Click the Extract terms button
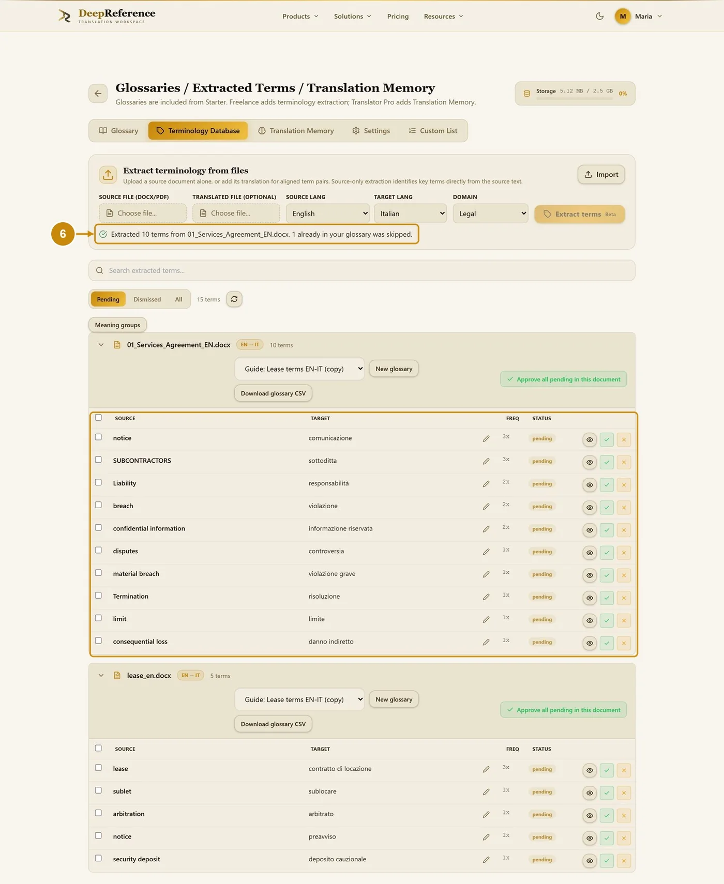This screenshot has height=884, width=724. tap(580, 214)
